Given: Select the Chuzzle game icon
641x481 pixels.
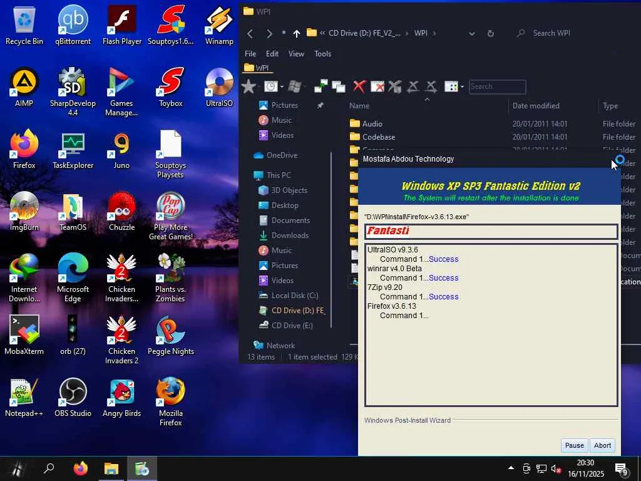Looking at the screenshot, I should pyautogui.click(x=122, y=212).
